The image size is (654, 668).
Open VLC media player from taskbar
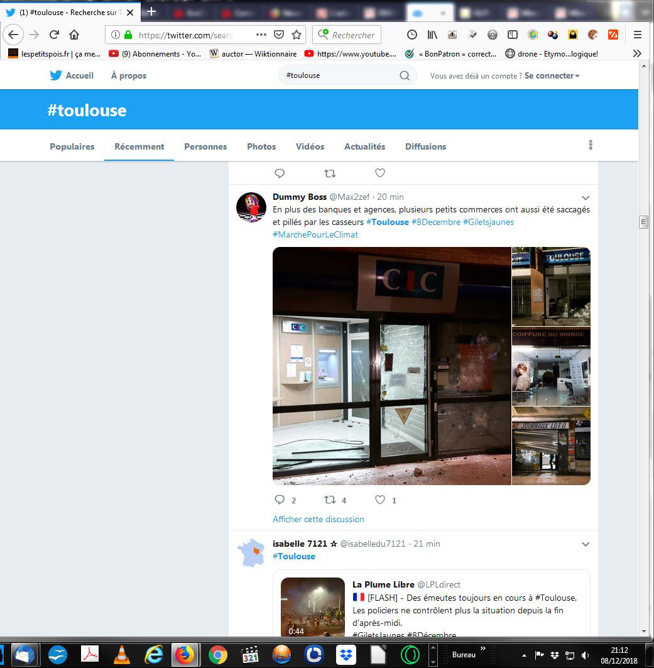[x=121, y=655]
